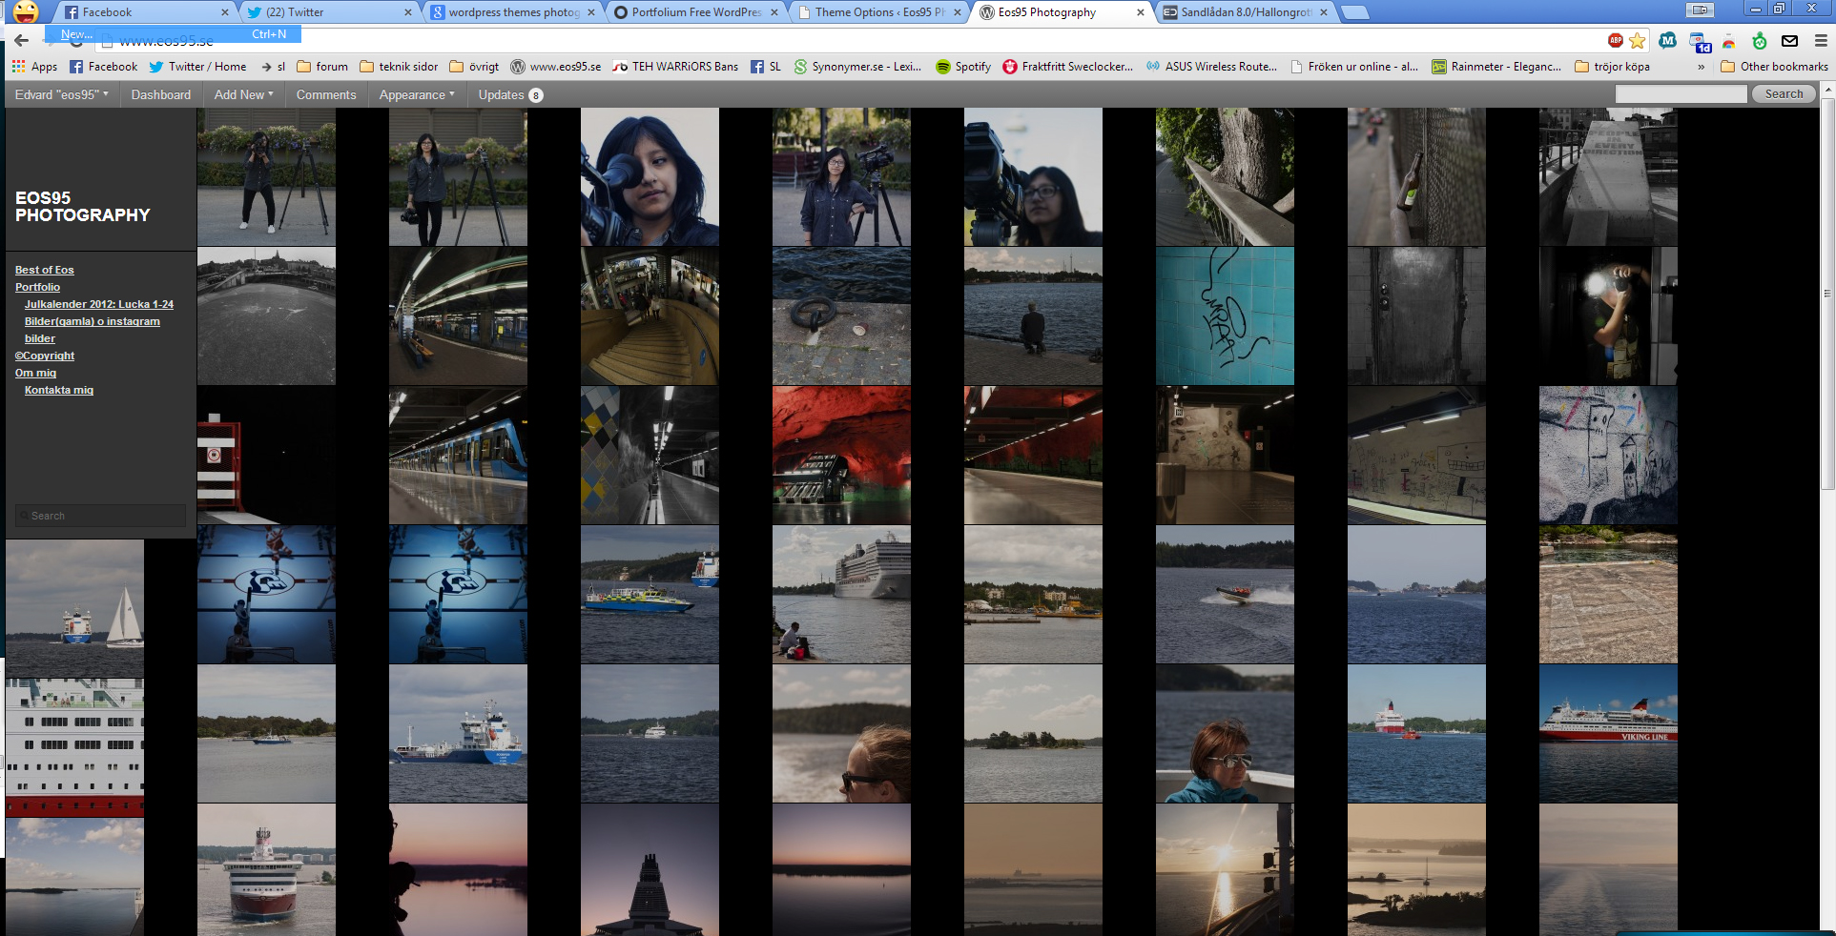Click the sidebar Search input field
The image size is (1836, 936).
click(101, 516)
